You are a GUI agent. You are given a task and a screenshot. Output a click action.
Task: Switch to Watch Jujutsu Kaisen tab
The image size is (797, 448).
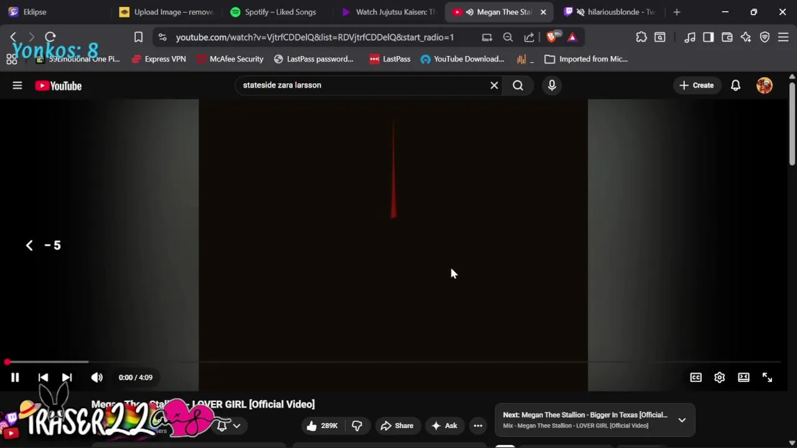click(389, 12)
